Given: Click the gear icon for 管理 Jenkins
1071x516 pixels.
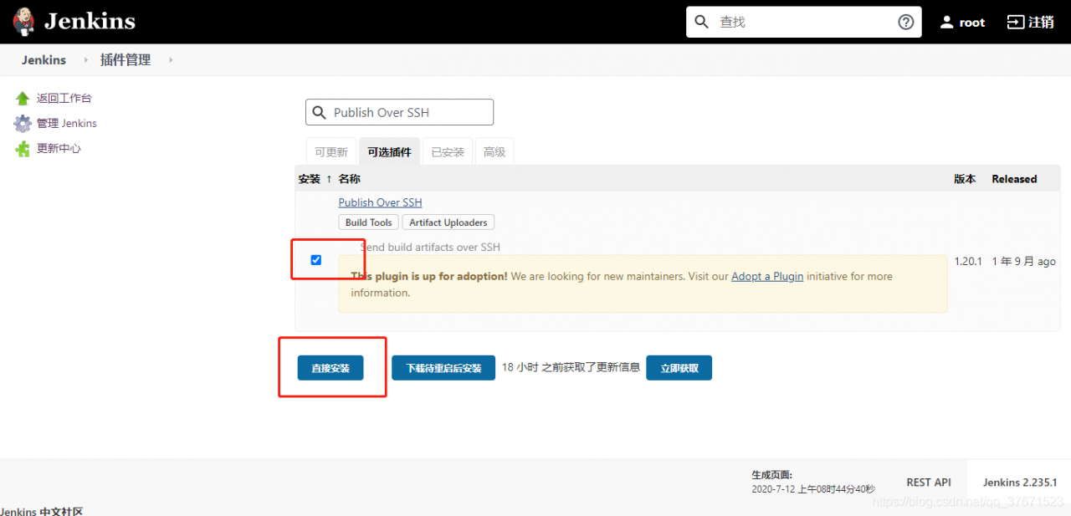Looking at the screenshot, I should point(23,124).
